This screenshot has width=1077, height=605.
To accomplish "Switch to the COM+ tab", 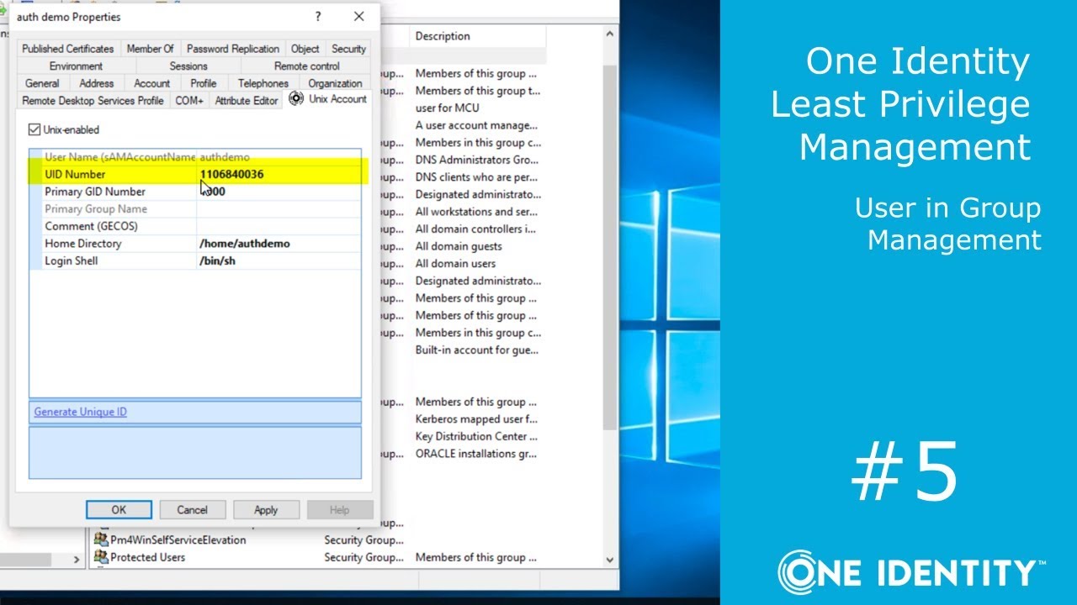I will 189,101.
